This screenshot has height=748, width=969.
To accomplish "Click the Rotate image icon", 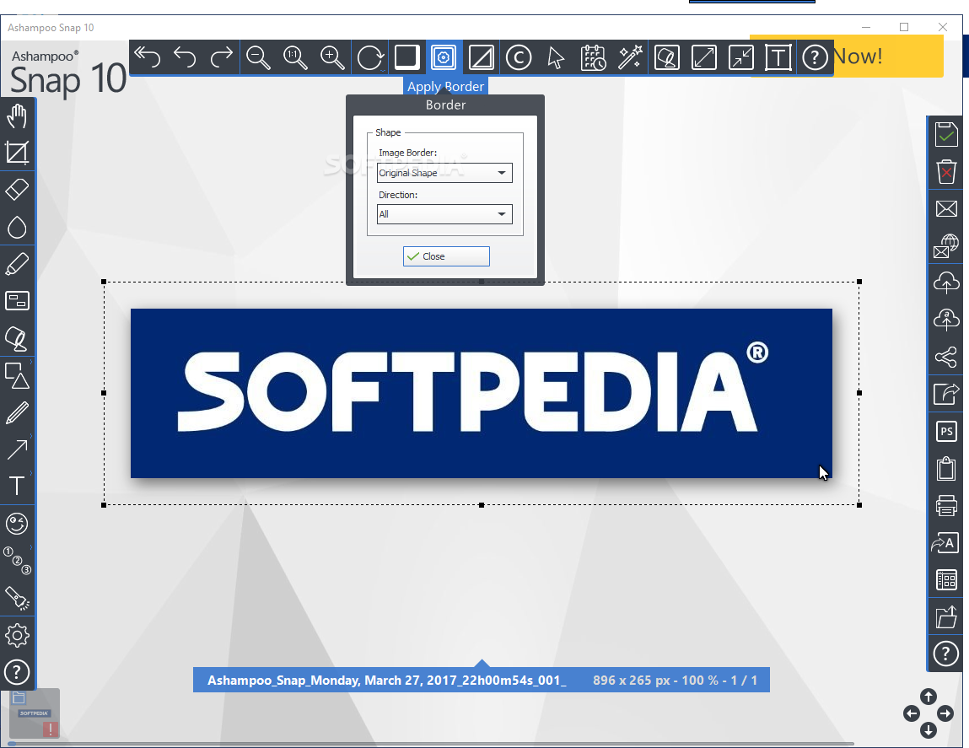I will pyautogui.click(x=370, y=57).
